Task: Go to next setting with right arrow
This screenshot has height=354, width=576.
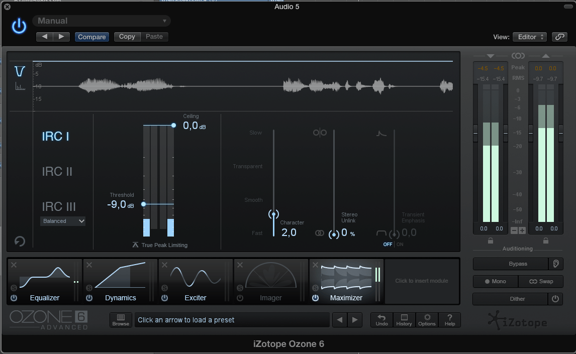Action: 61,37
